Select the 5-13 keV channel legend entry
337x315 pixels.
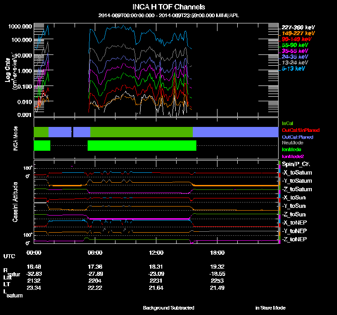(293, 68)
